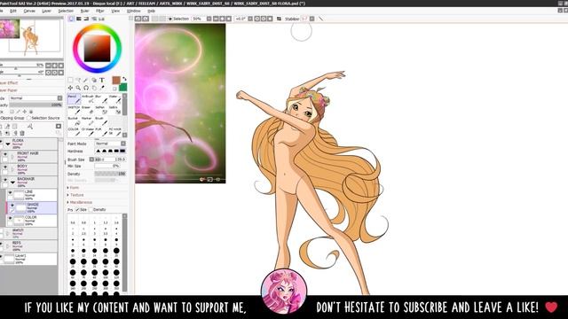Adjust the layer Opacity slider
568x319 pixels.
click(35, 105)
